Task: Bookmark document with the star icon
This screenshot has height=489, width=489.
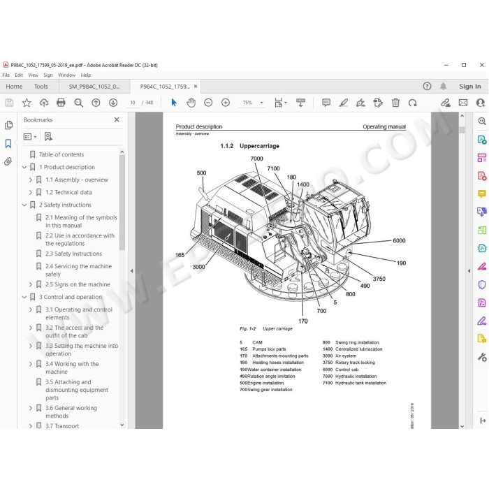Action: point(27,103)
